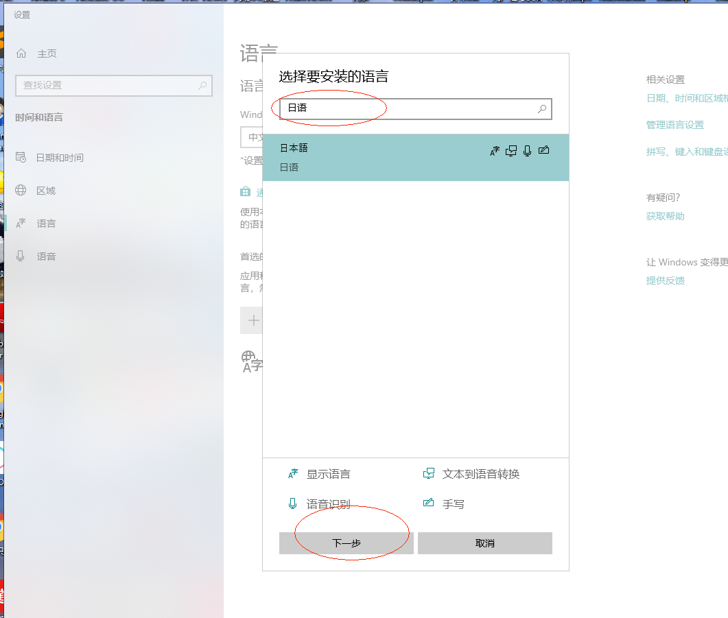Open 拼写、键入和键盘设置 link
728x618 pixels.
click(687, 152)
